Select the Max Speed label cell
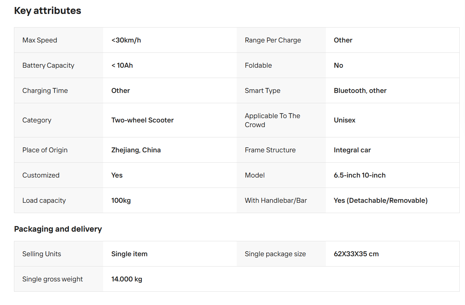The image size is (465, 305). pyautogui.click(x=59, y=40)
